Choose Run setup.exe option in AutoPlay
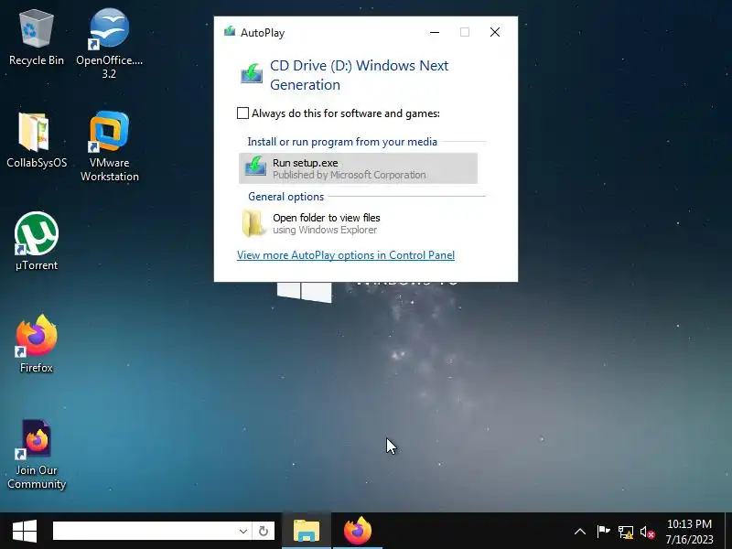 click(358, 168)
